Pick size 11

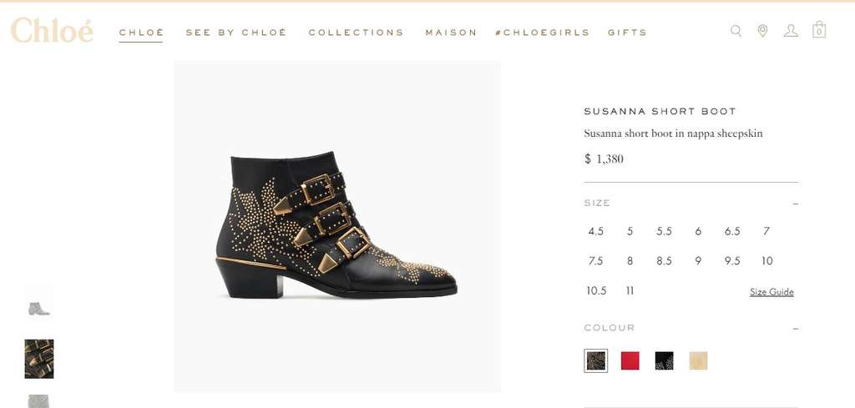click(630, 291)
